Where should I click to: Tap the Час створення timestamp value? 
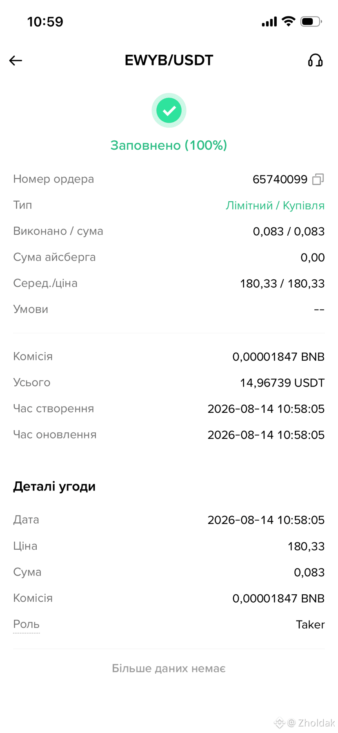pos(266,409)
